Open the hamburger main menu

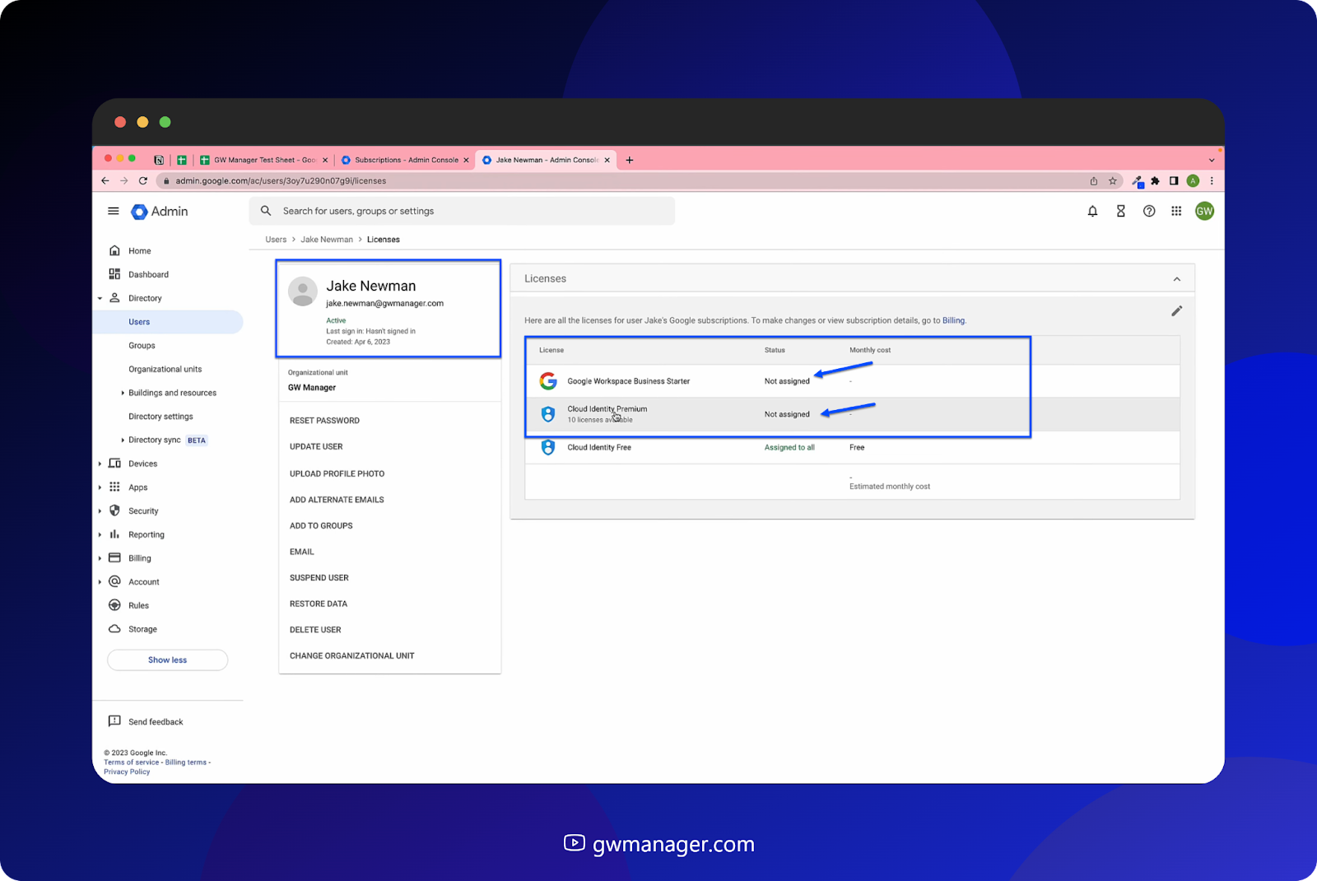[114, 211]
